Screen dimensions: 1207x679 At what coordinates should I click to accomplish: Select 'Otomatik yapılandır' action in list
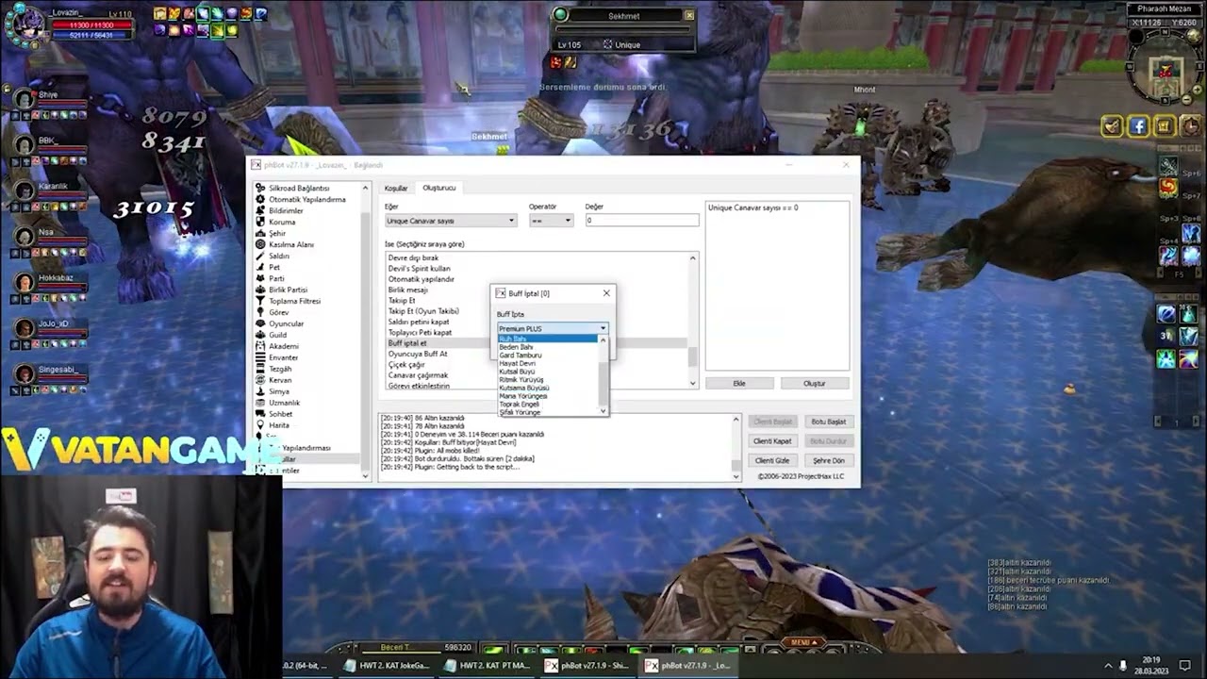[537, 279]
